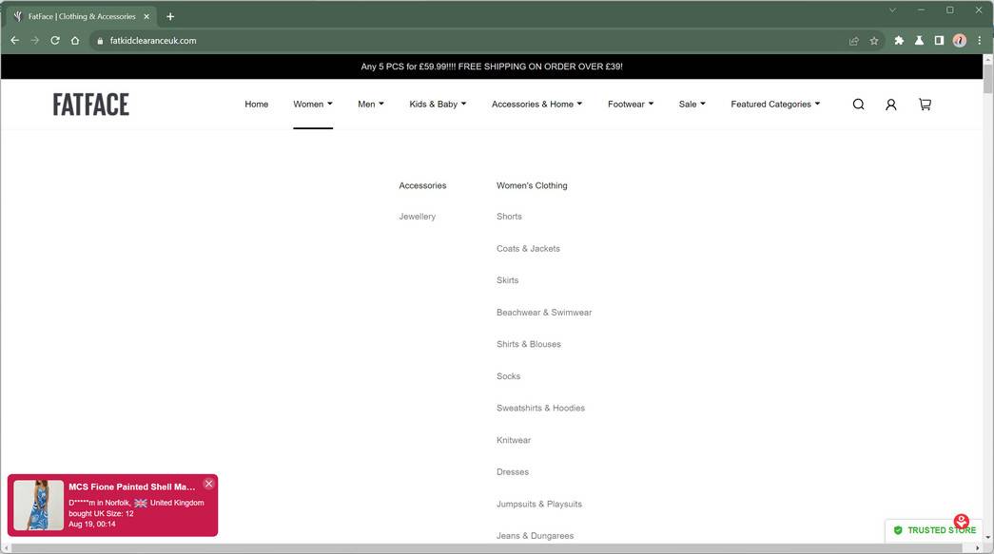The height and width of the screenshot is (554, 994).
Task: Open the Women's Clothing submenu heading
Action: point(532,185)
